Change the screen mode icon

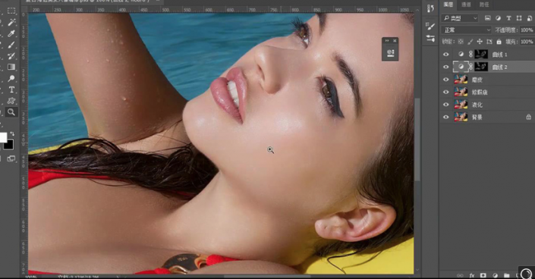[x=11, y=158]
